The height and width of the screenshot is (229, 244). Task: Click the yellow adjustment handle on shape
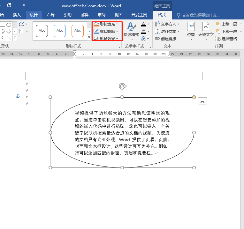[194, 97]
